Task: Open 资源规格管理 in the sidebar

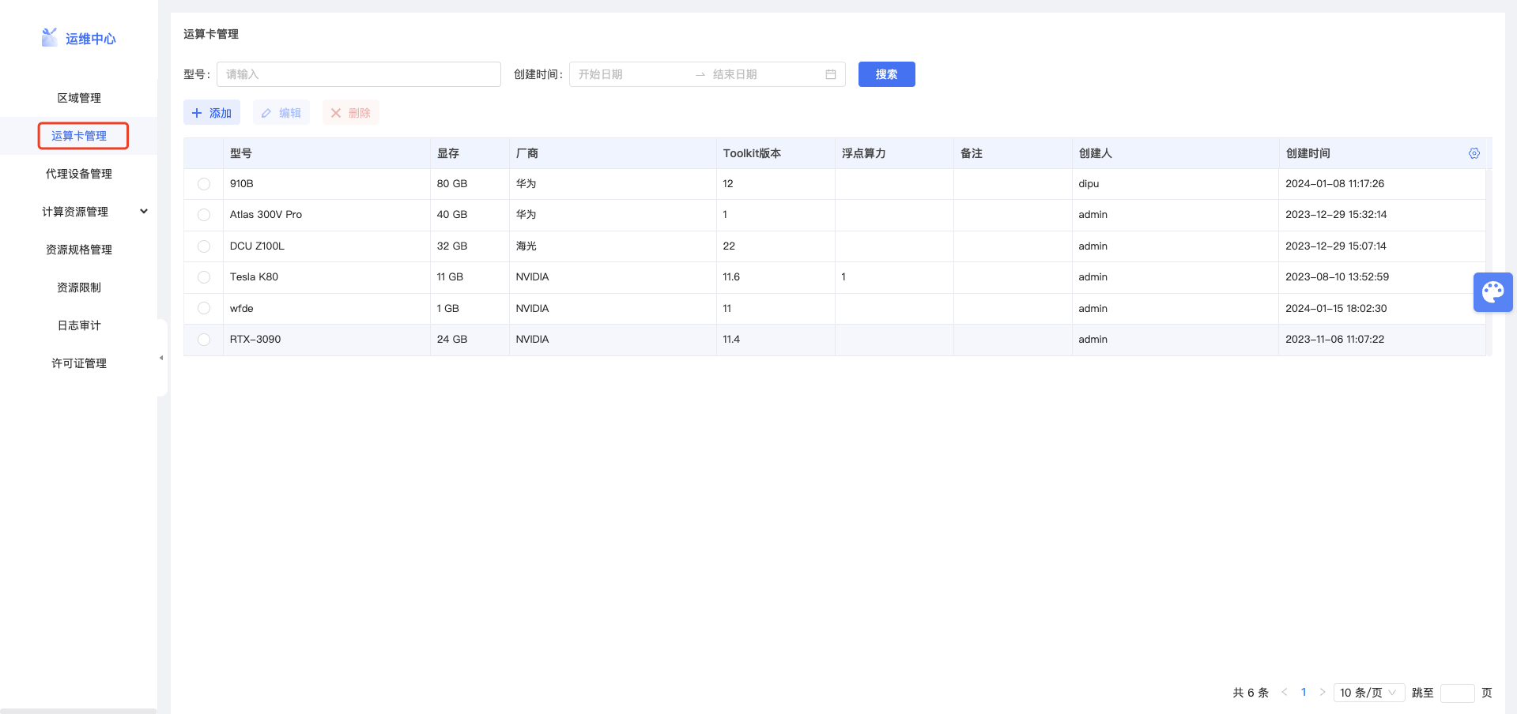Action: point(79,250)
